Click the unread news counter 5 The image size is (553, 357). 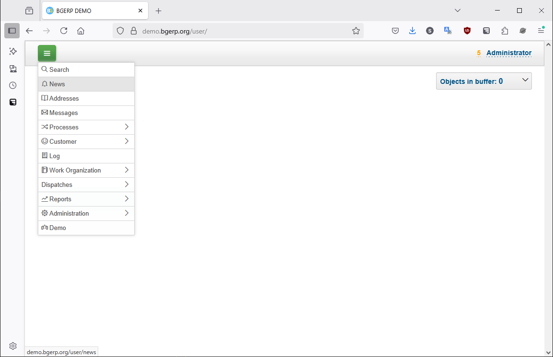tap(478, 53)
